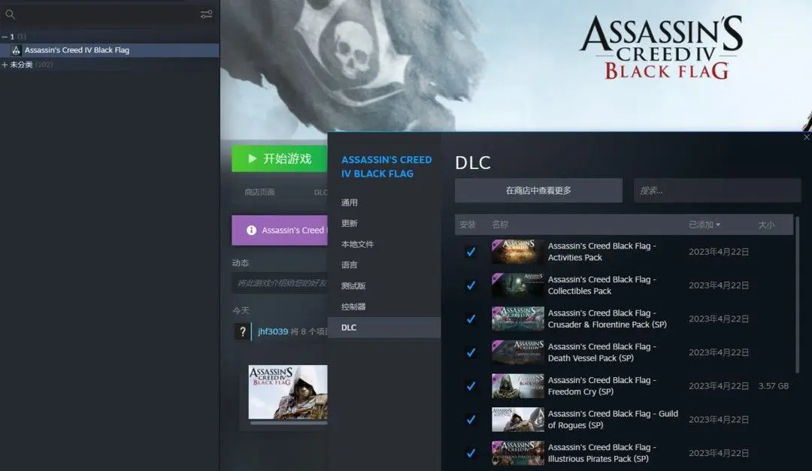Toggle the Crusader & Florentine Pack checkbox
The image size is (812, 471).
coord(471,319)
